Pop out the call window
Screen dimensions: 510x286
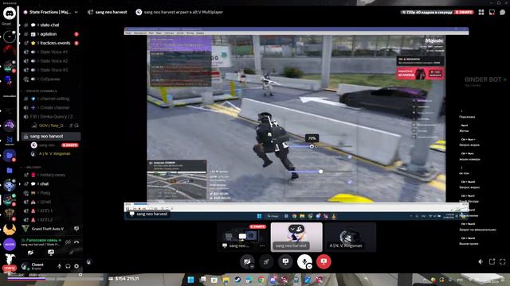[492, 261]
